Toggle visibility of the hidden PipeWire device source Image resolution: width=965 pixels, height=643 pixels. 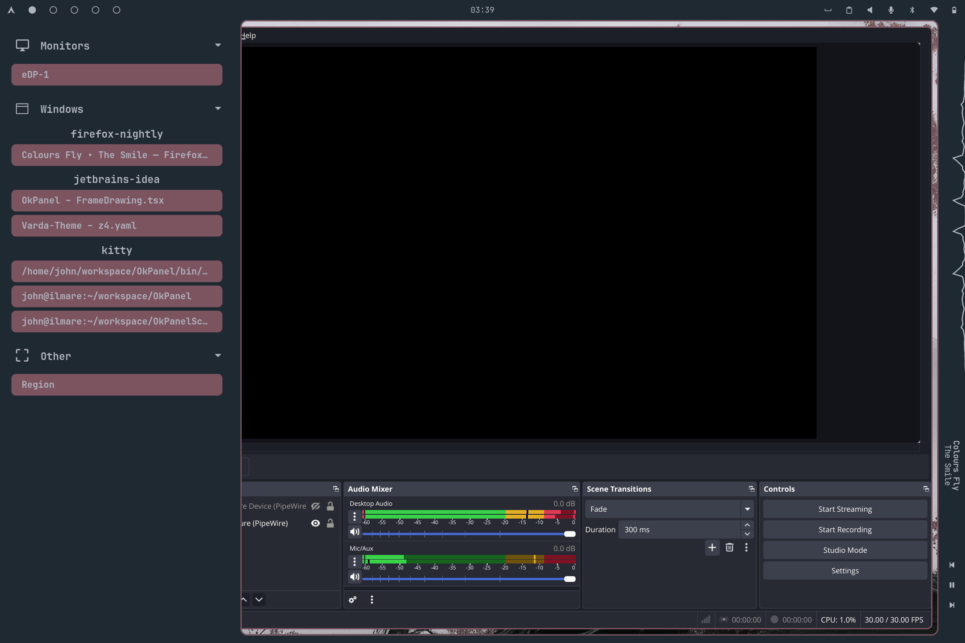(x=316, y=506)
